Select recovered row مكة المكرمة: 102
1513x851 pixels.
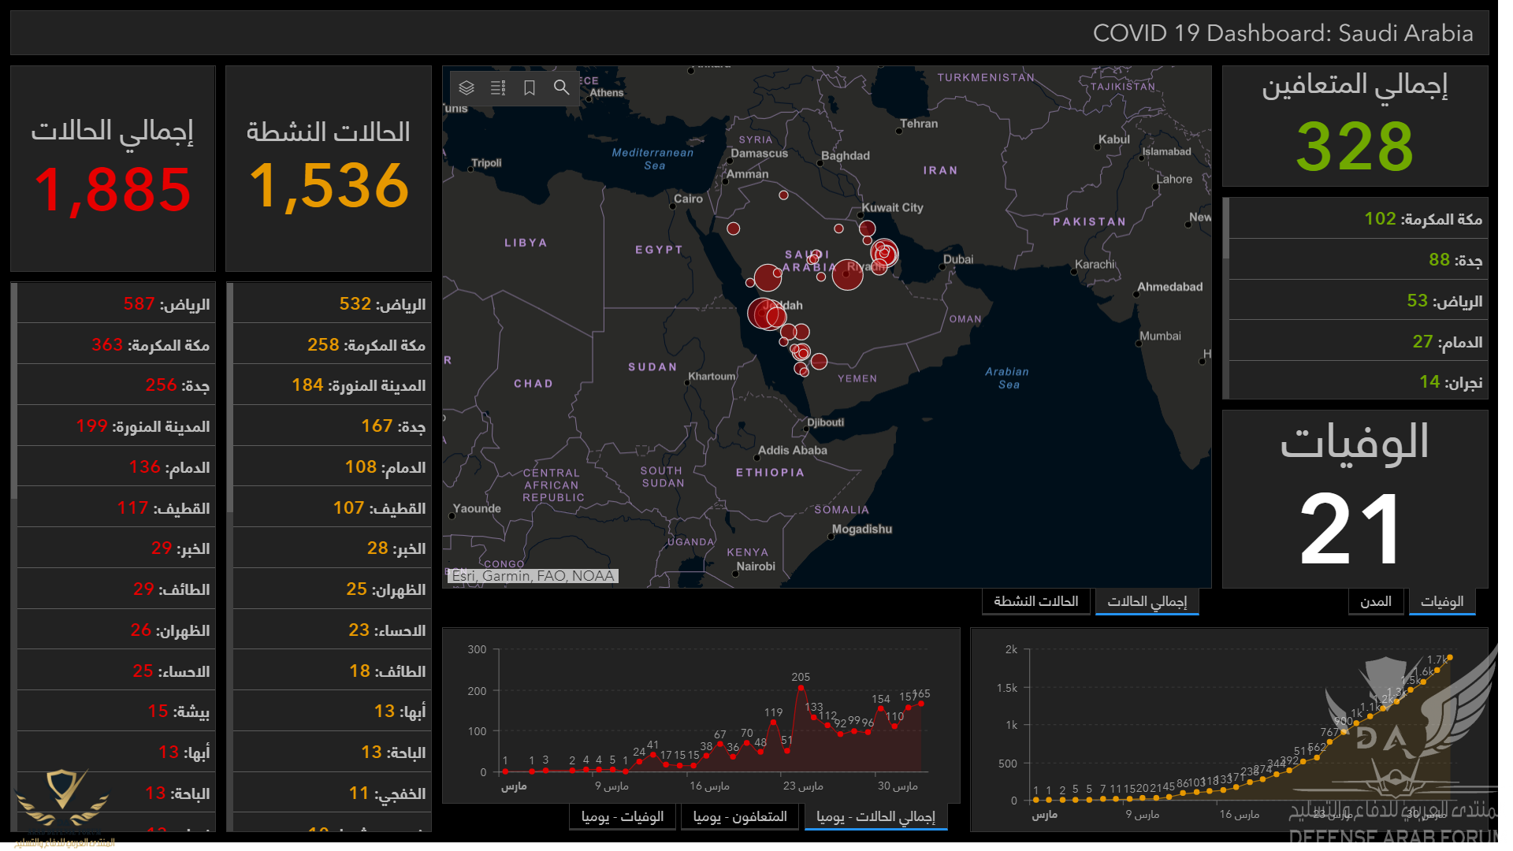click(x=1359, y=218)
